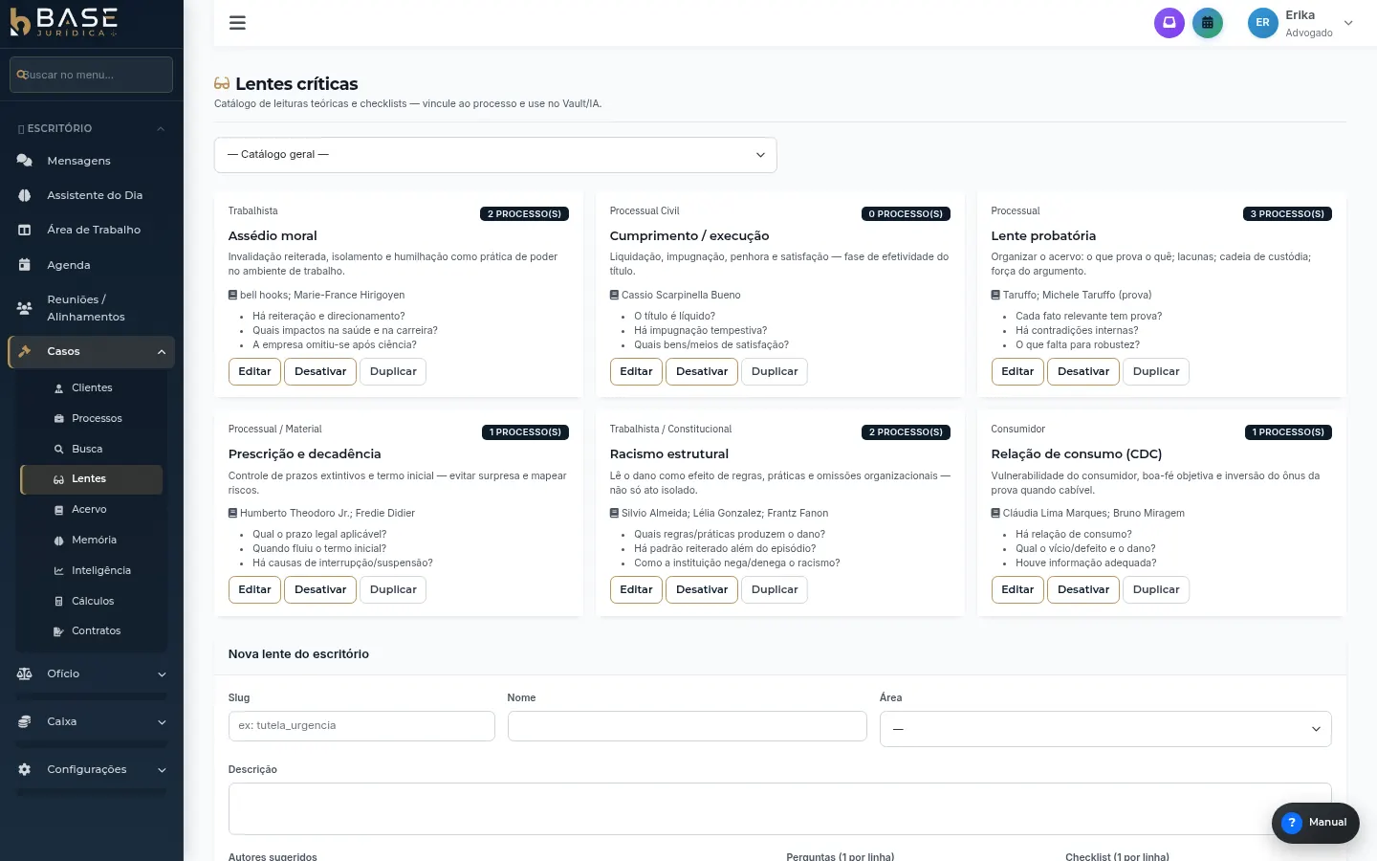Open Mensagens from the sidebar
The image size is (1377, 861).
tap(92, 161)
